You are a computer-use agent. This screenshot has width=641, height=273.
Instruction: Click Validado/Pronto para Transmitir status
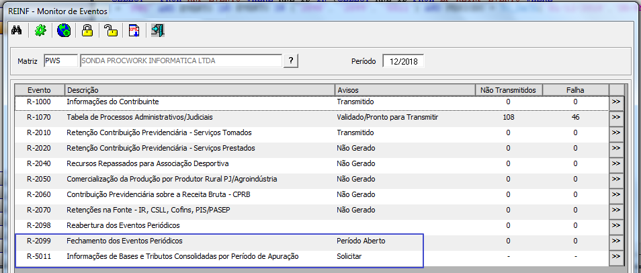pos(388,117)
